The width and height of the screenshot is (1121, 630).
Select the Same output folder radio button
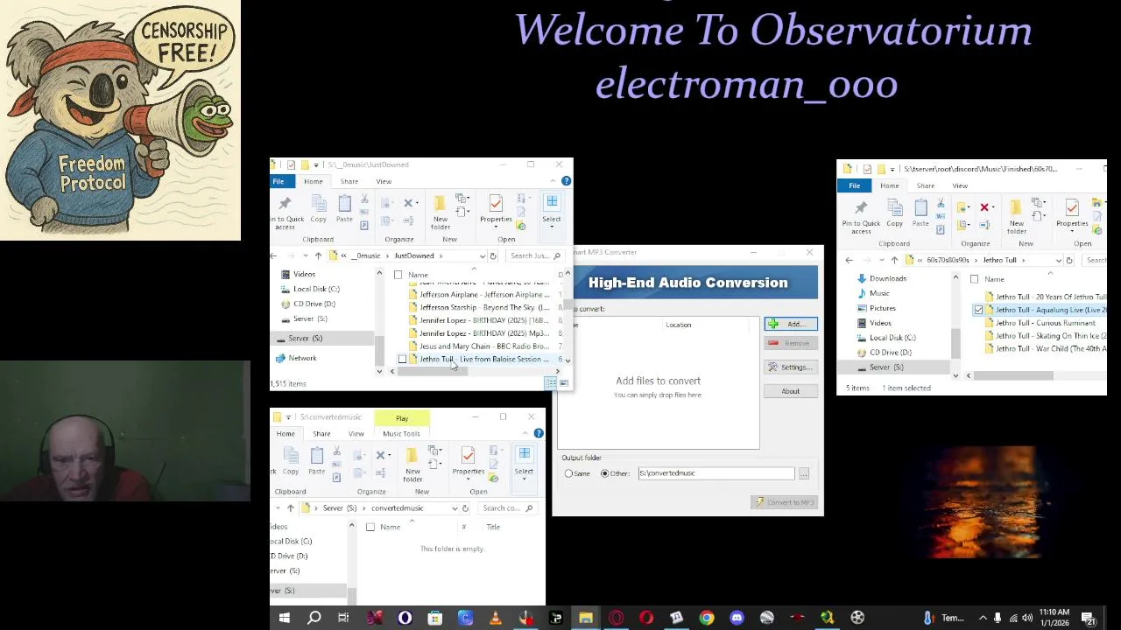pyautogui.click(x=568, y=473)
